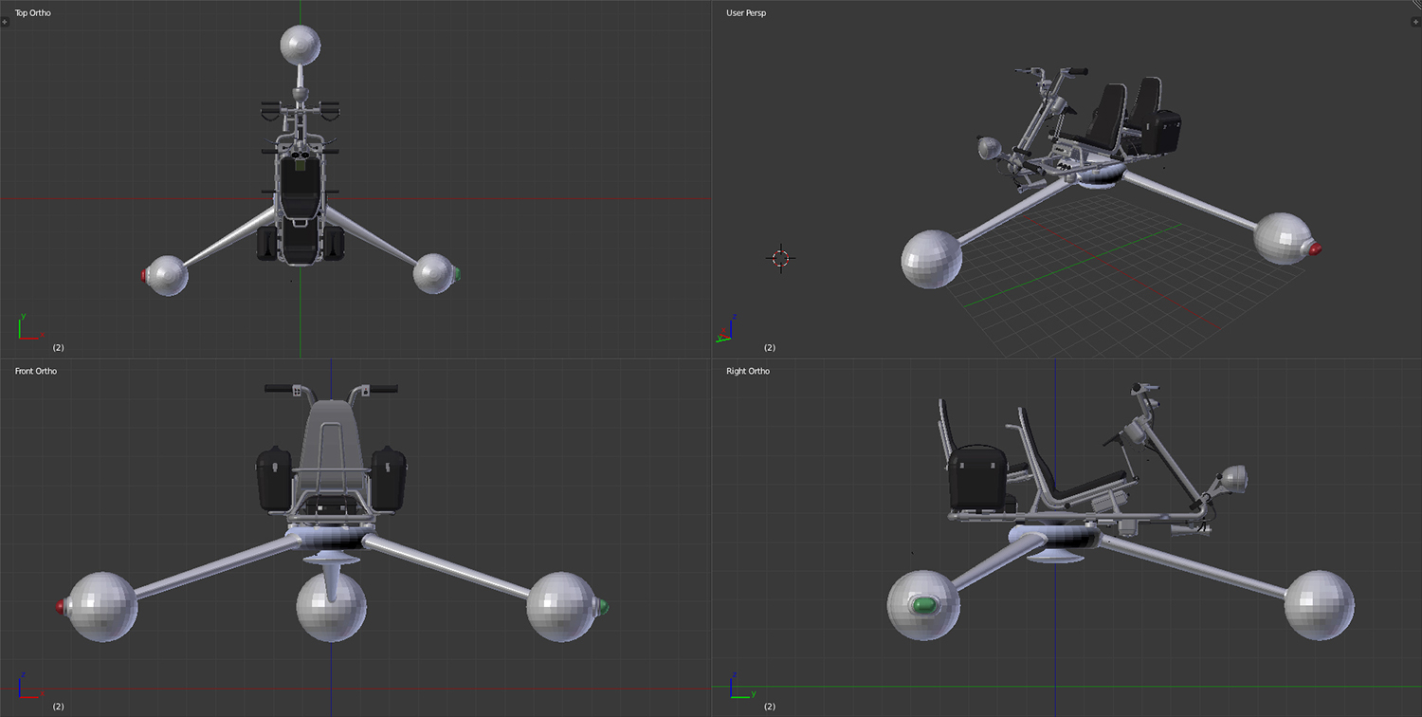The height and width of the screenshot is (717, 1422).
Task: Click the Right Ortho viewport label
Action: point(748,371)
